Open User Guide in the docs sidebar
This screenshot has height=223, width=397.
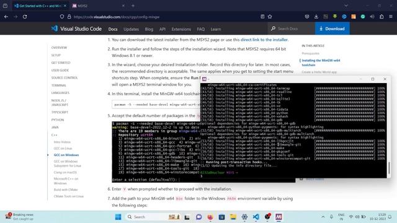60,70
